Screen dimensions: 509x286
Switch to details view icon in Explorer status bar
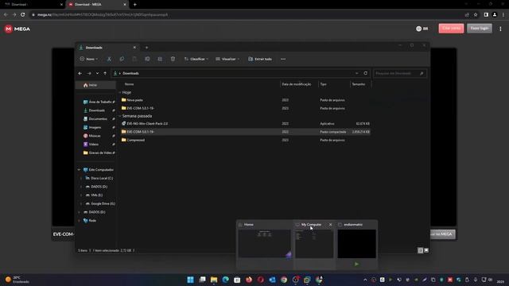tap(421, 250)
